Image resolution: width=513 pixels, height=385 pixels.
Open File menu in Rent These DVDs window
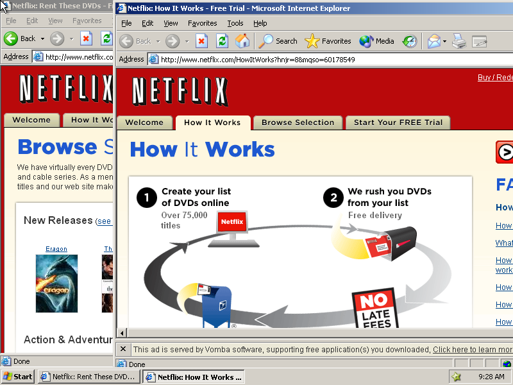pyautogui.click(x=11, y=21)
